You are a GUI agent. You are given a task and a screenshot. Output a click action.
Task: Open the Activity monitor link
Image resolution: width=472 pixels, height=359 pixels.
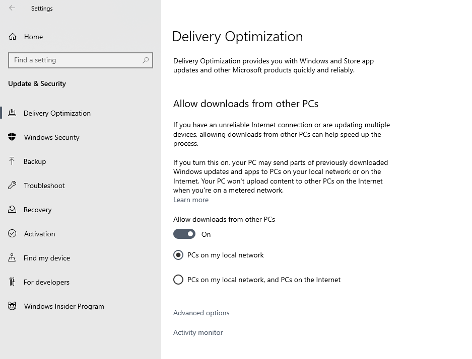198,332
